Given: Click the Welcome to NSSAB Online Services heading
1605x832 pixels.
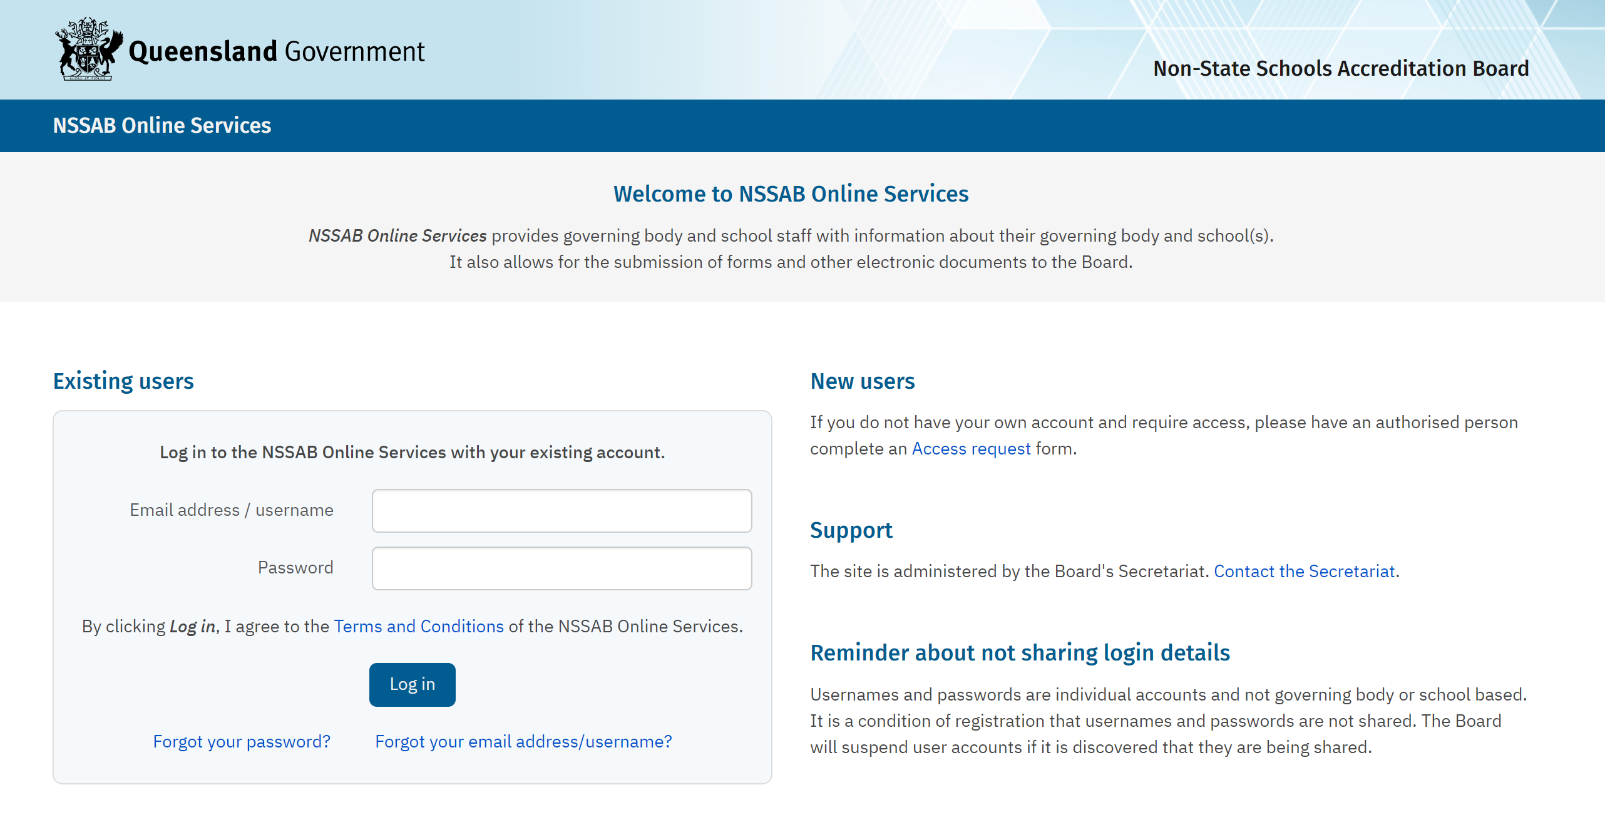Looking at the screenshot, I should [791, 194].
